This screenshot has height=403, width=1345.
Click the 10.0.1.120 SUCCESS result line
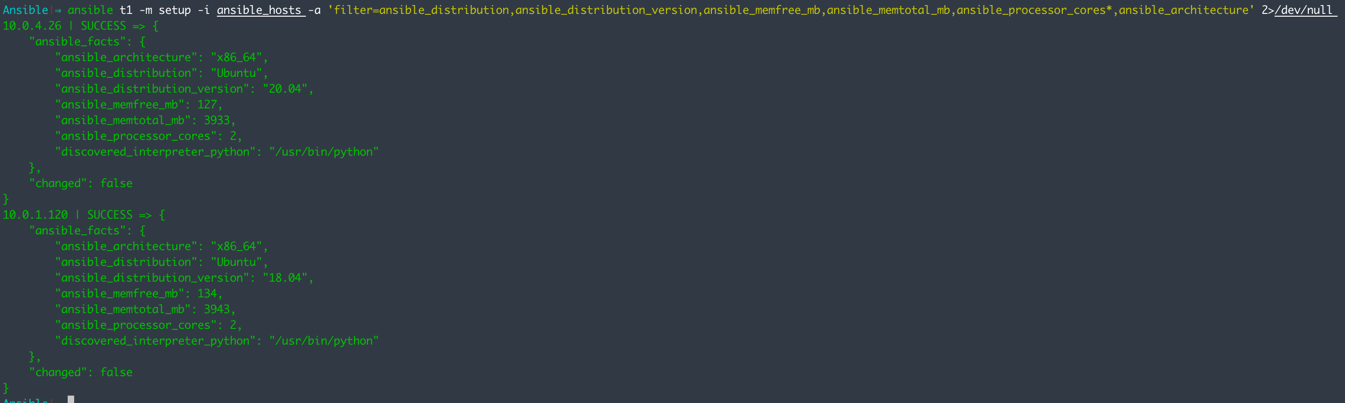[x=83, y=215]
